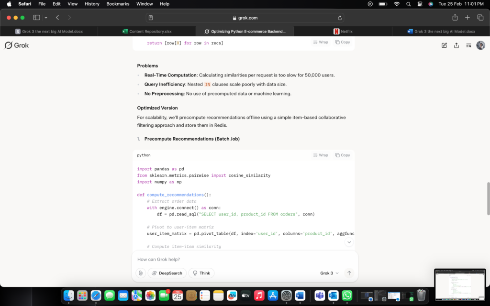Click the paperclip attach file icon
Screen dimensions: 490x306
[x=140, y=273]
